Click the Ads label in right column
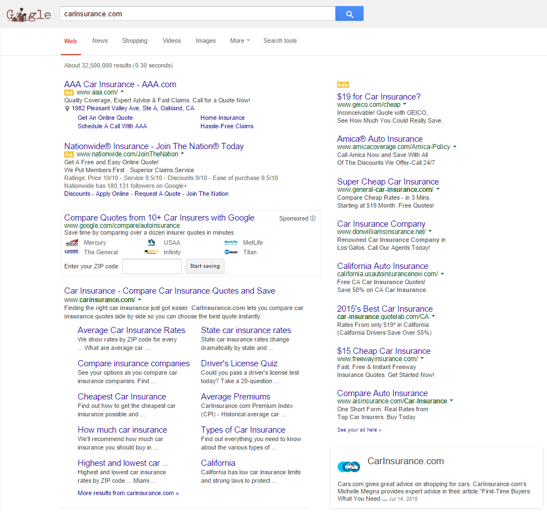The image size is (547, 512). pyautogui.click(x=343, y=85)
